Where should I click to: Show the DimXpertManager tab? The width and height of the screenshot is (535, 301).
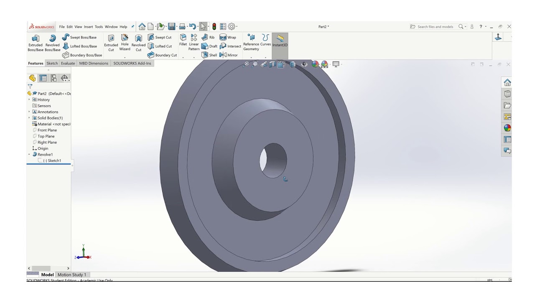point(64,78)
